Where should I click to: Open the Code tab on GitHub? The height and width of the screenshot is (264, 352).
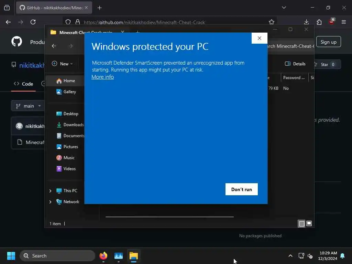23,84
